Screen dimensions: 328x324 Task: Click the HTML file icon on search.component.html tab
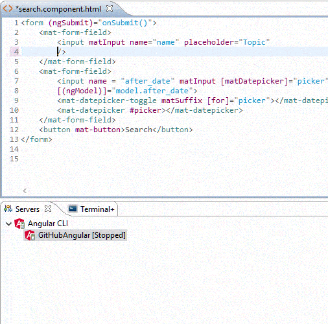click(8, 8)
